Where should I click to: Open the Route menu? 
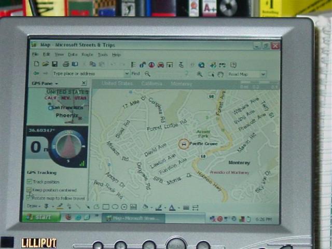[x=87, y=55]
